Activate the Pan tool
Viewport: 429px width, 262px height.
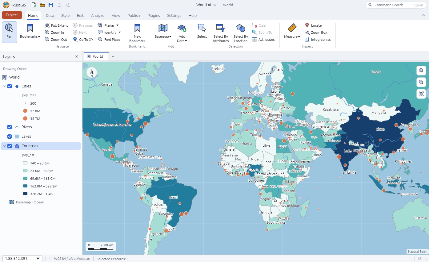10,32
